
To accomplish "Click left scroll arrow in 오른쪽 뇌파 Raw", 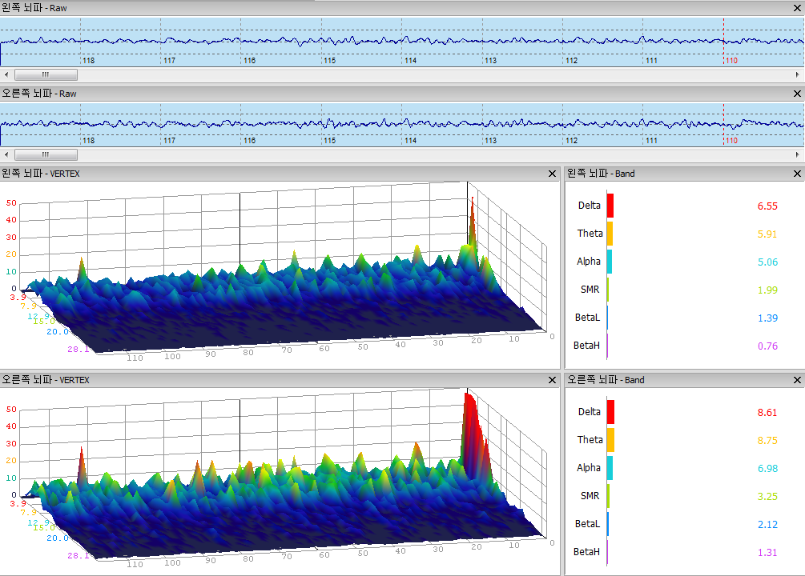I will click(x=7, y=155).
